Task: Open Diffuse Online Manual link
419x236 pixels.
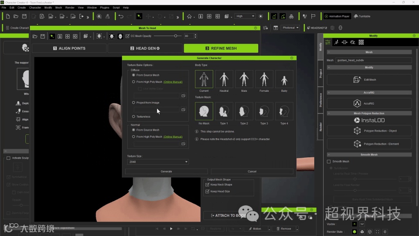Action: pos(173,82)
